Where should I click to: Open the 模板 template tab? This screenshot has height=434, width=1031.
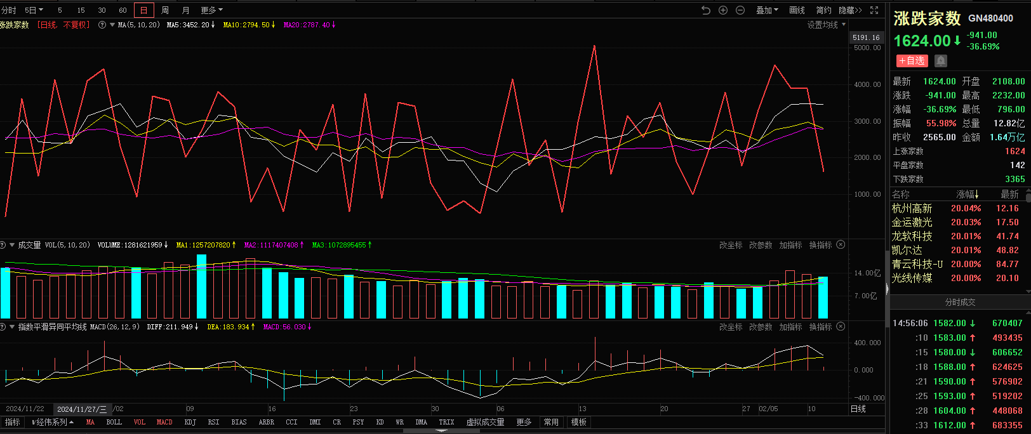578,422
